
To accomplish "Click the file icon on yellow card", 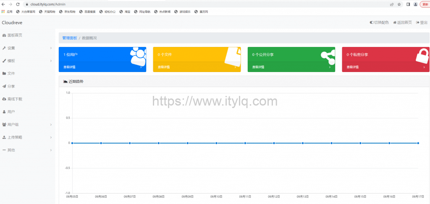I will [233, 56].
